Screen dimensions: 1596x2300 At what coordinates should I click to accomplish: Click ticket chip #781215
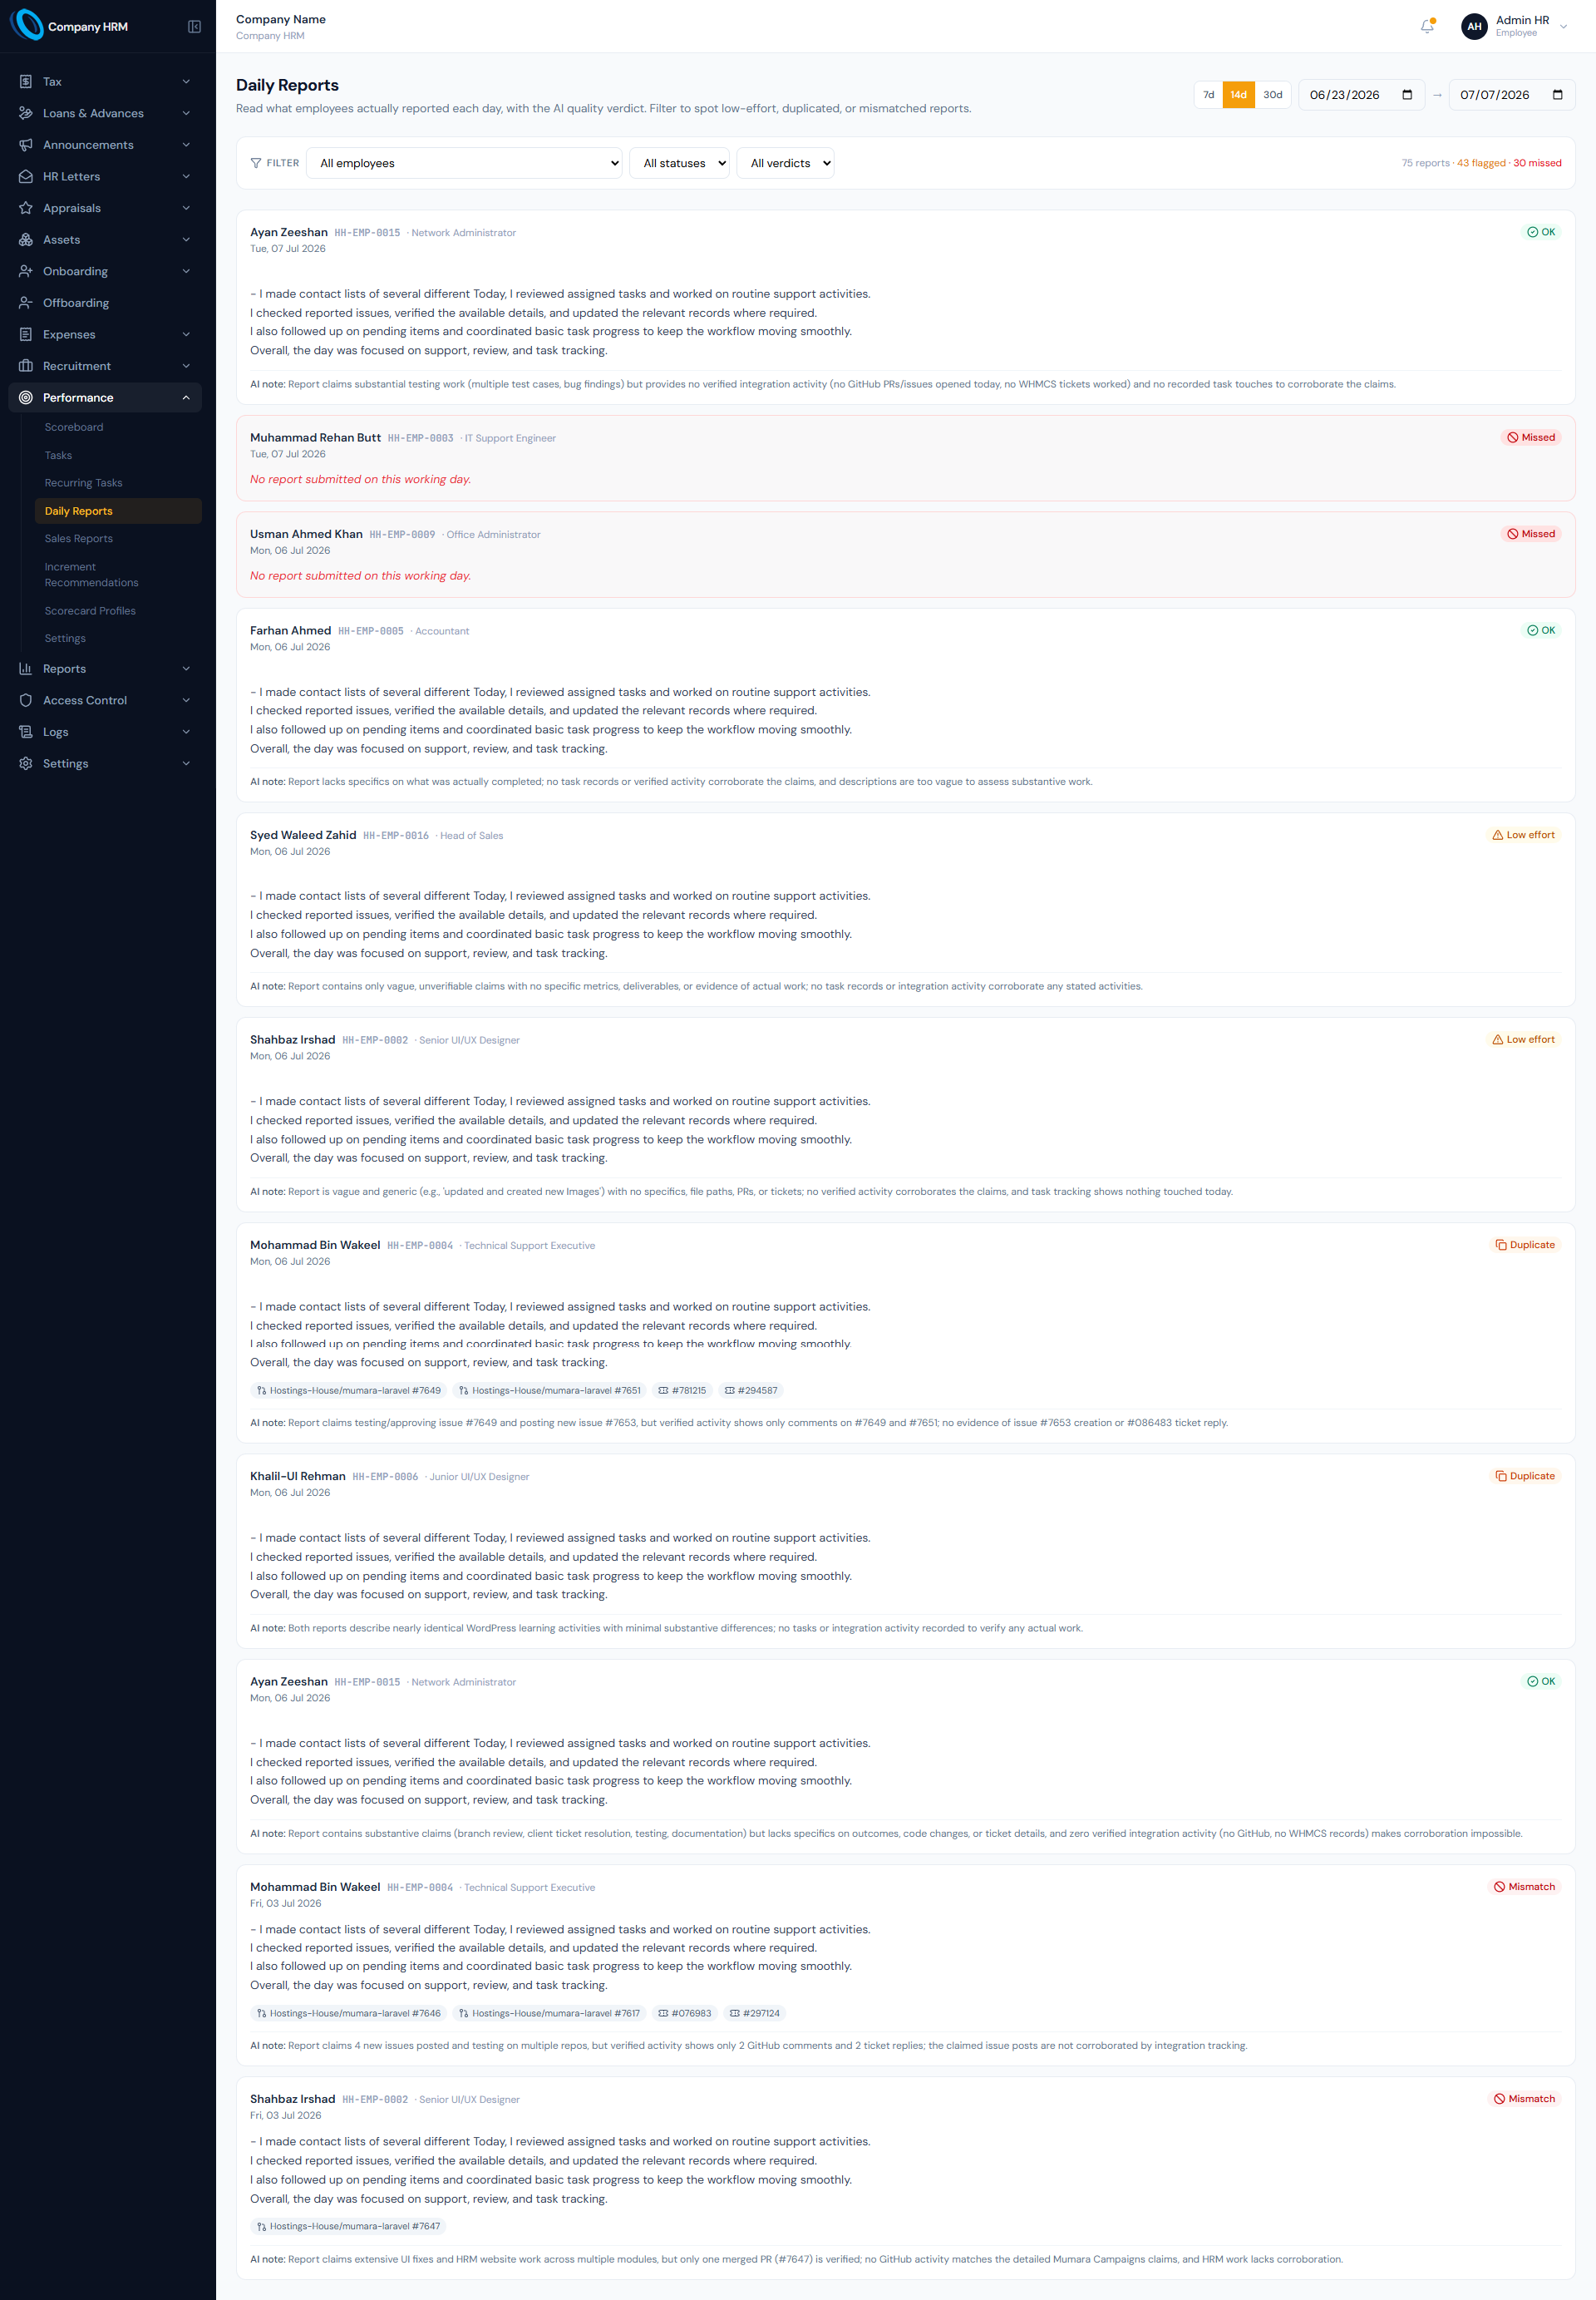click(x=682, y=1390)
